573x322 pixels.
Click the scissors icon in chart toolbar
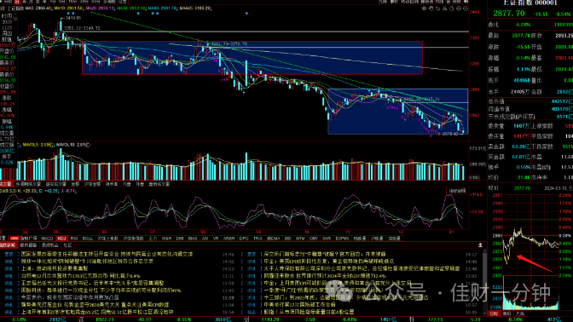coord(445,9)
